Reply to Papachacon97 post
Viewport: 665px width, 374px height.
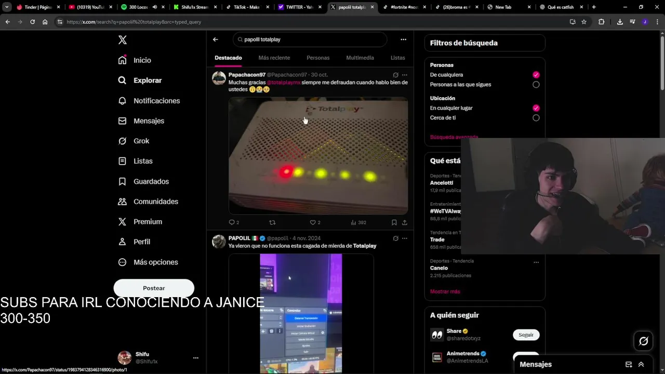point(234,222)
